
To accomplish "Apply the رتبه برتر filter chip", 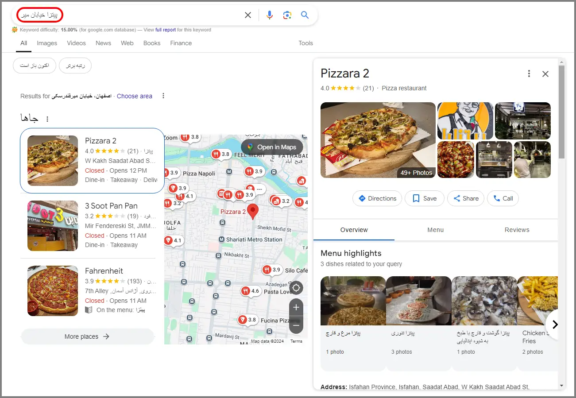I will pos(75,66).
